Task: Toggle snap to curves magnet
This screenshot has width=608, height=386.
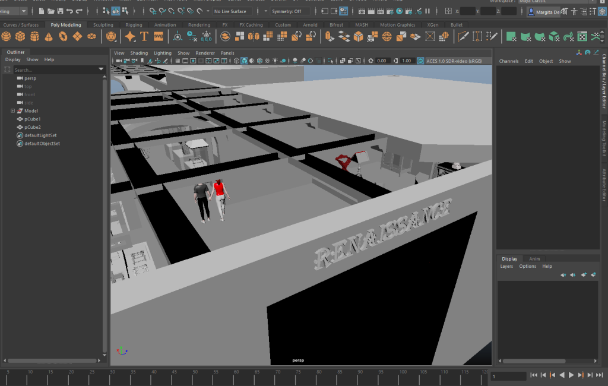Action: 162,11
